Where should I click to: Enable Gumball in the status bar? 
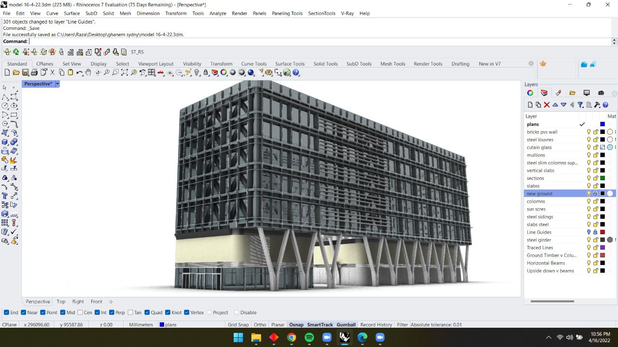[346, 324]
